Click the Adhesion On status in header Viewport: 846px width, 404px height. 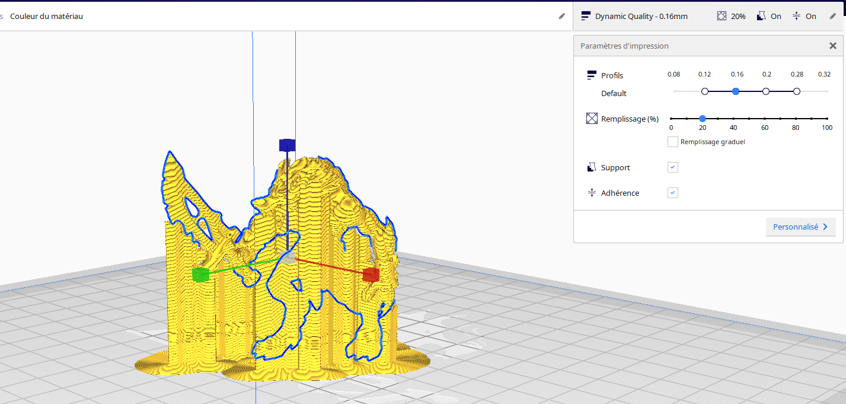pos(811,16)
